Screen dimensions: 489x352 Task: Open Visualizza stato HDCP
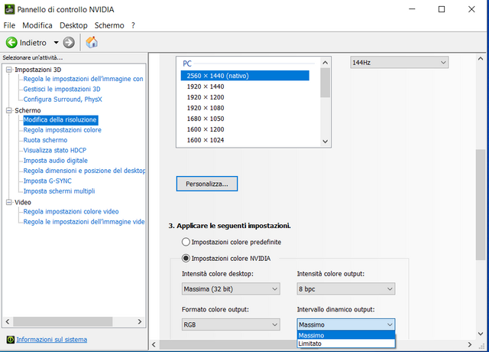tap(55, 150)
